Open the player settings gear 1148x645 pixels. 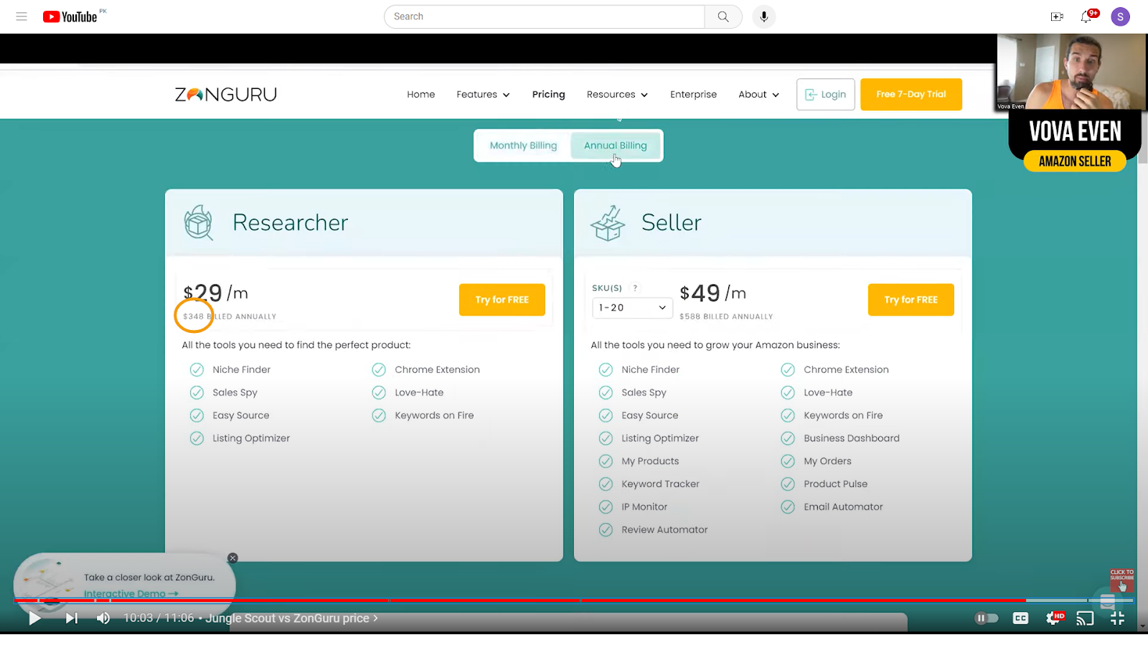click(x=1054, y=618)
